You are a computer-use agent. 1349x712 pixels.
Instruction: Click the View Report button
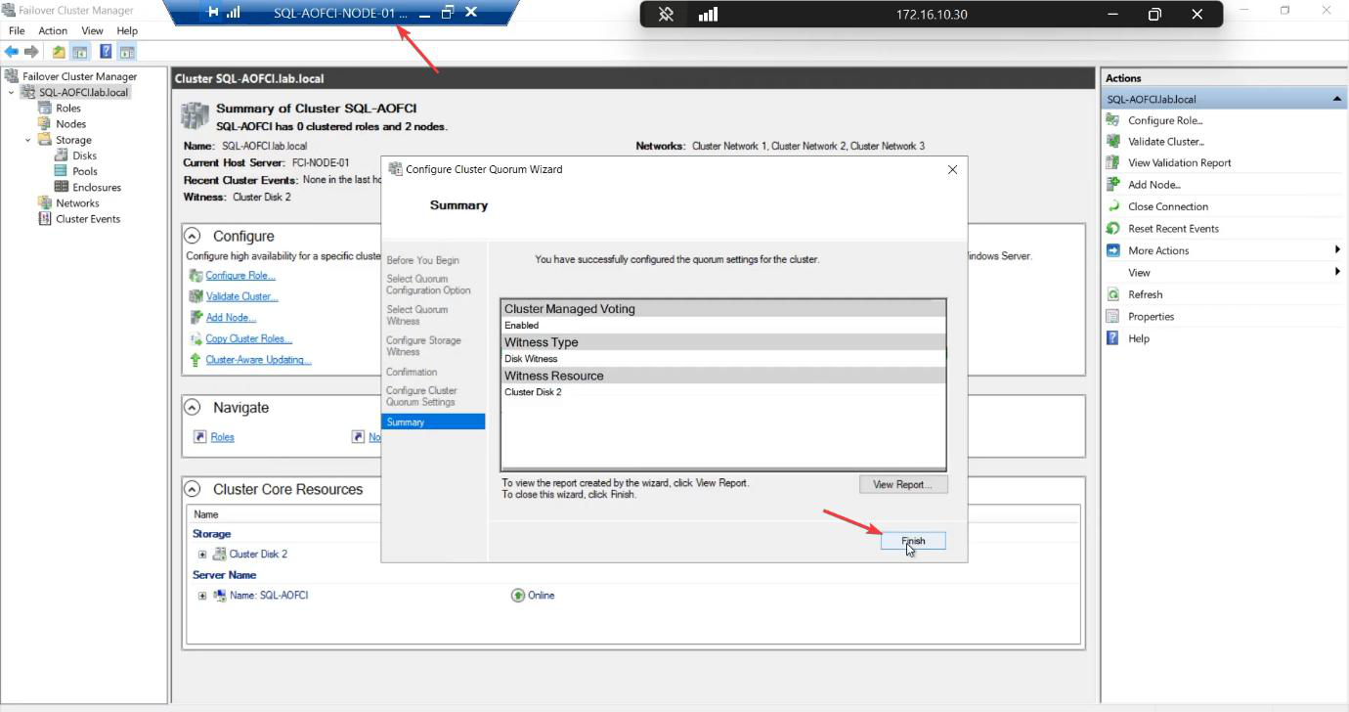(x=903, y=484)
